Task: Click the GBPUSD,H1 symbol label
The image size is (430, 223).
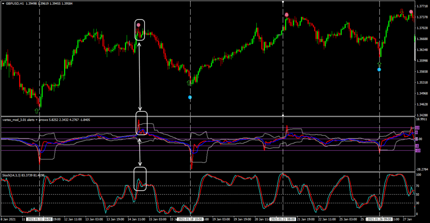Action: (x=15, y=4)
